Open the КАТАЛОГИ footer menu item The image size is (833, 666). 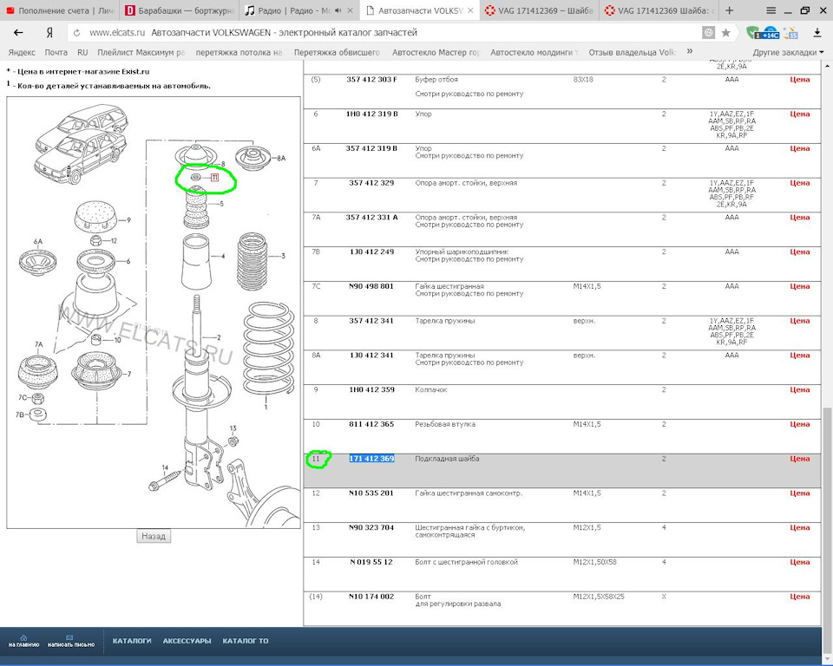(x=132, y=641)
